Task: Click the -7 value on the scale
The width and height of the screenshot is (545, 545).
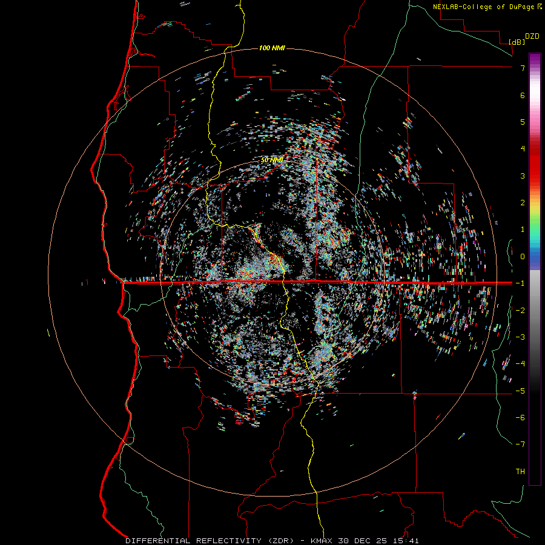Action: (x=520, y=444)
